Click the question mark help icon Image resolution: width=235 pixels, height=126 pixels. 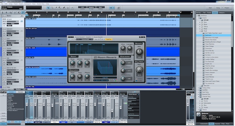pyautogui.click(x=72, y=8)
